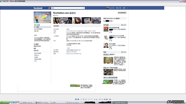Open Facebook notifications globe icon

[x=49, y=8]
